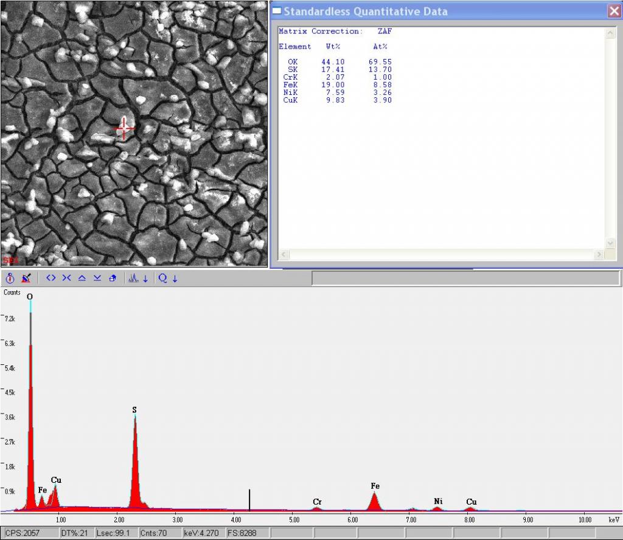Click the home/auto-scale spectrum icon
This screenshot has width=623, height=540.
(x=113, y=278)
